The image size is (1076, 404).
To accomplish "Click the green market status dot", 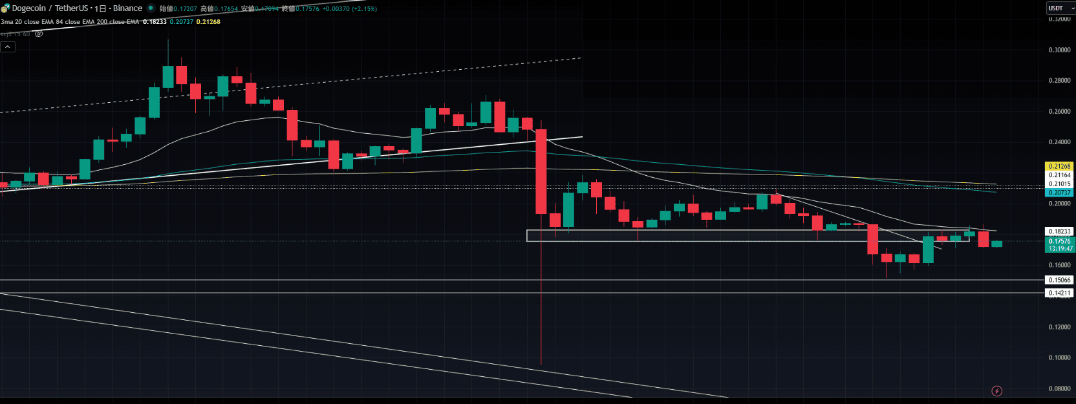I will (x=151, y=8).
